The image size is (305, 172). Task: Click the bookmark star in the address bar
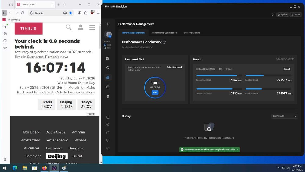tap(70, 13)
